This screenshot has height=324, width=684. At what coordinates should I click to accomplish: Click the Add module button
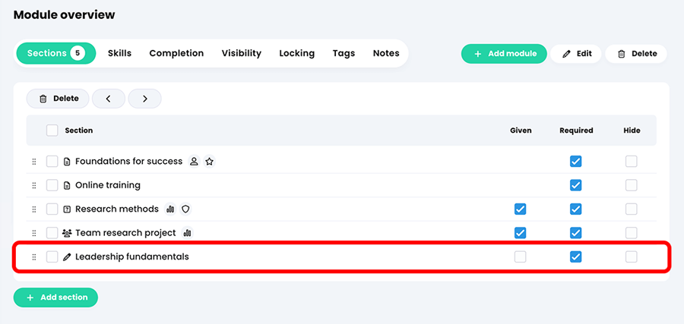(x=504, y=54)
